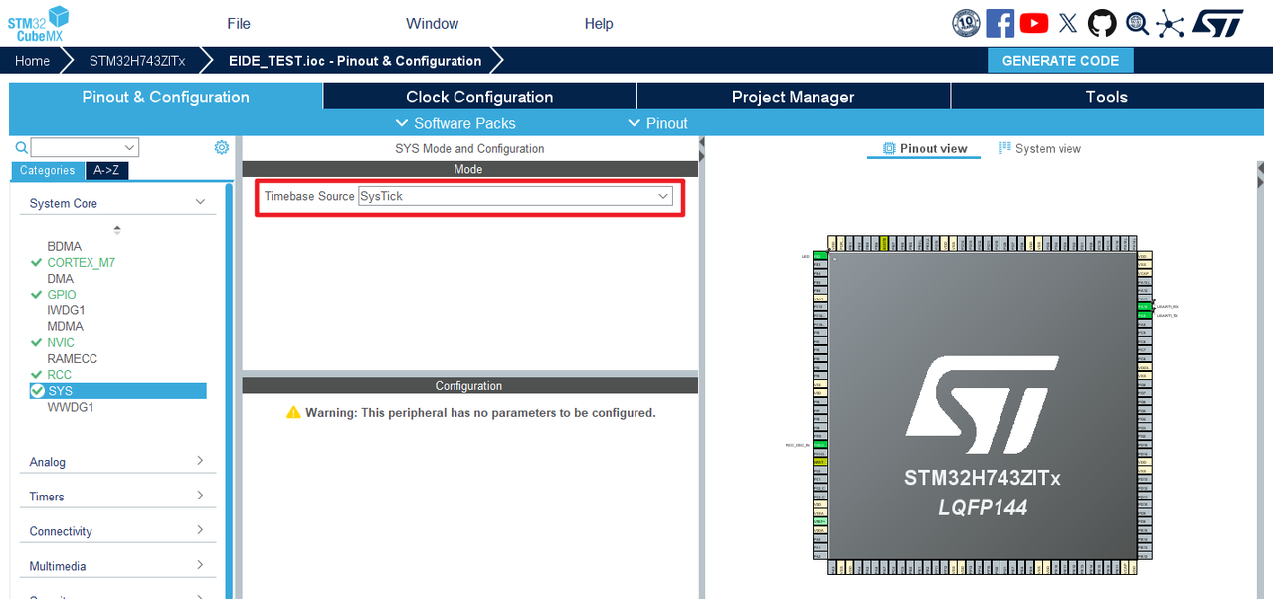Open the peripheral search combo box
The height and width of the screenshot is (599, 1273).
point(85,148)
